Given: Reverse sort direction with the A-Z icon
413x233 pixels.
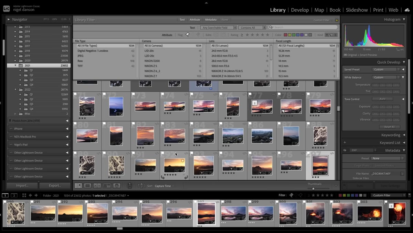Looking at the screenshot, I should pyautogui.click(x=141, y=186).
